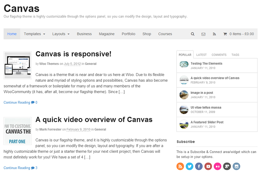Switch to the Latest tab

[201, 55]
